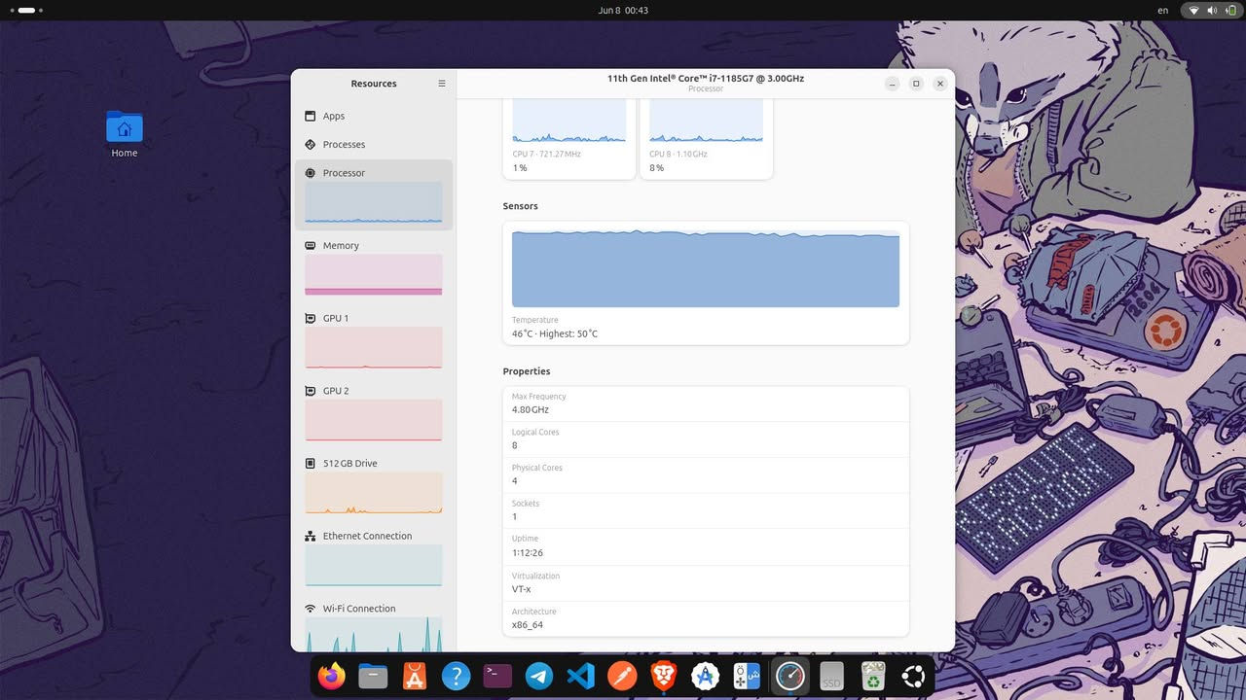Click the 'Uptime' value 1:12:26
The height and width of the screenshot is (700, 1246).
528,553
